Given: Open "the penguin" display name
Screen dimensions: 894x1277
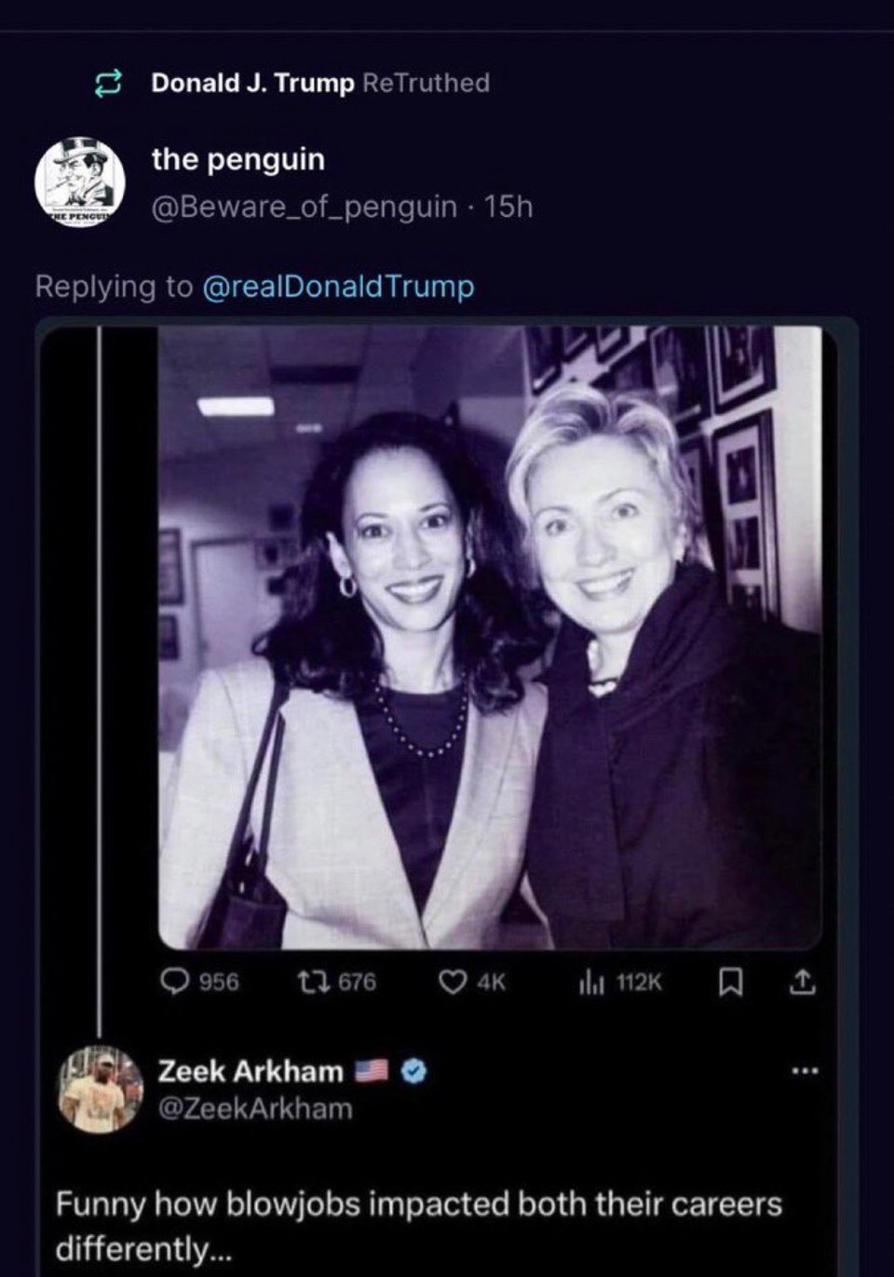Looking at the screenshot, I should pyautogui.click(x=238, y=160).
